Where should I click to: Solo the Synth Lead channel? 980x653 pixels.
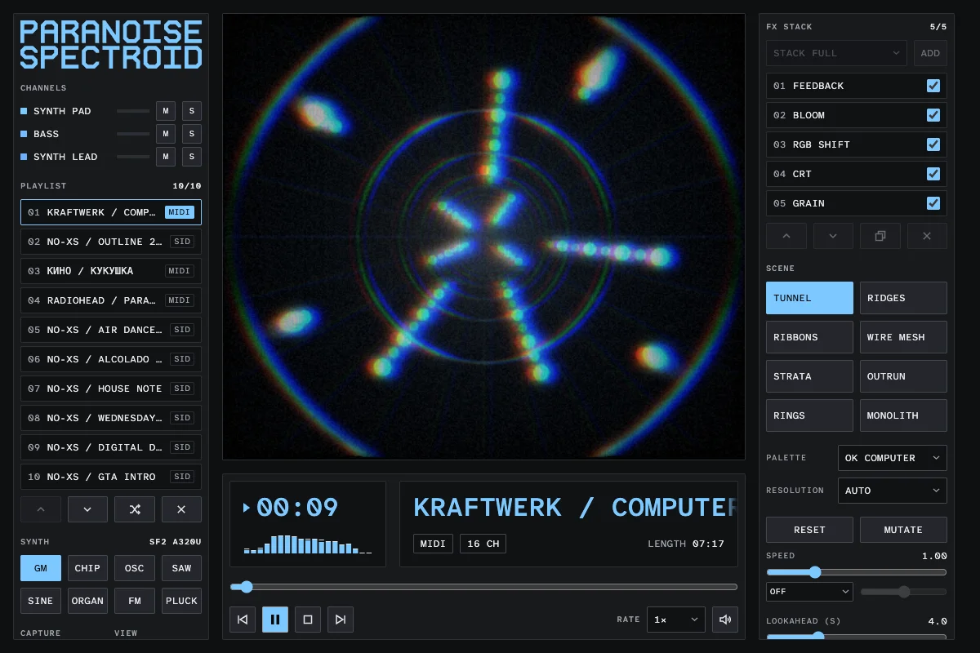click(x=192, y=157)
